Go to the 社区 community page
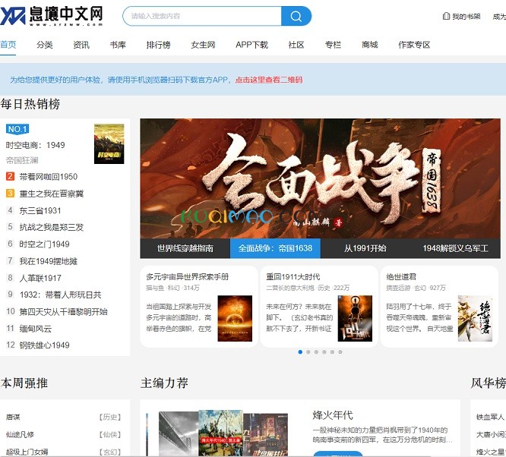Image resolution: width=506 pixels, height=457 pixels. tap(296, 45)
